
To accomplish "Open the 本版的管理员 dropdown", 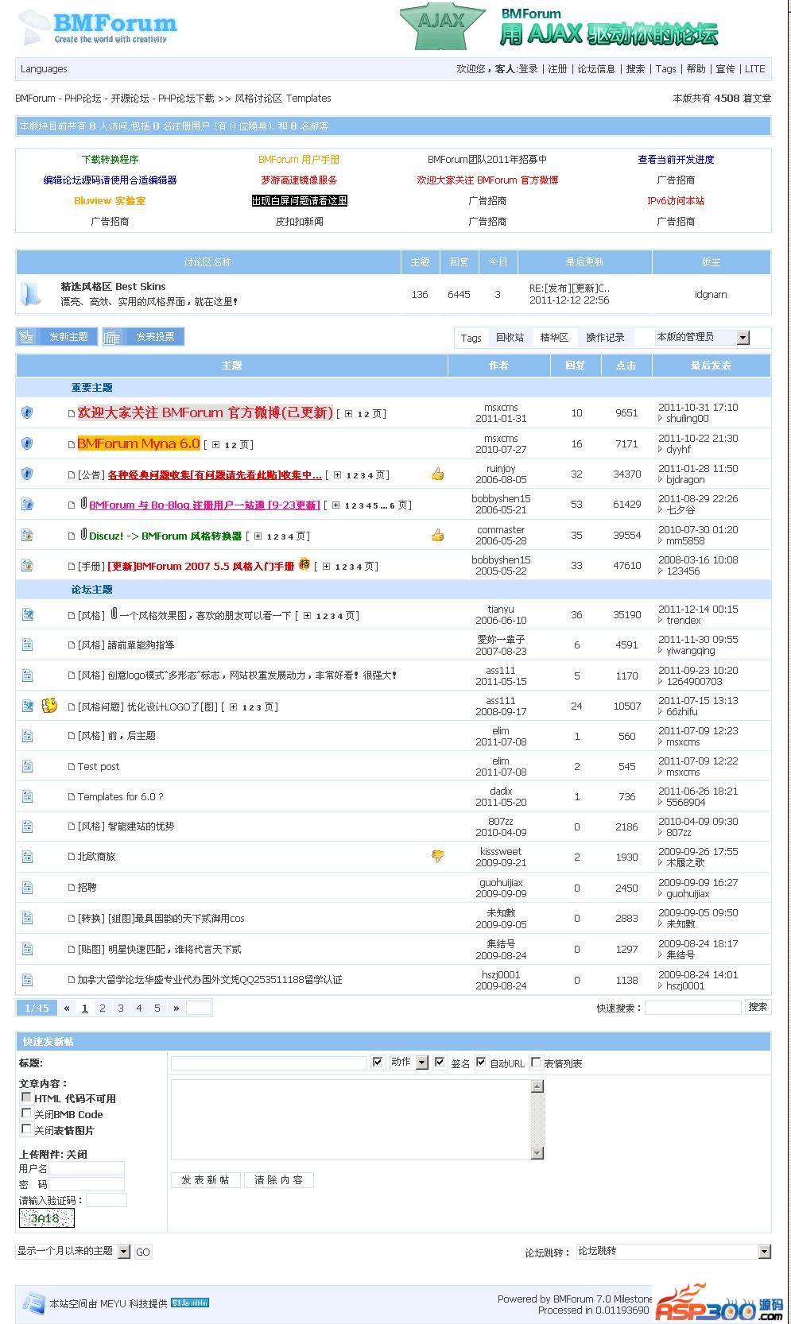I will (702, 338).
